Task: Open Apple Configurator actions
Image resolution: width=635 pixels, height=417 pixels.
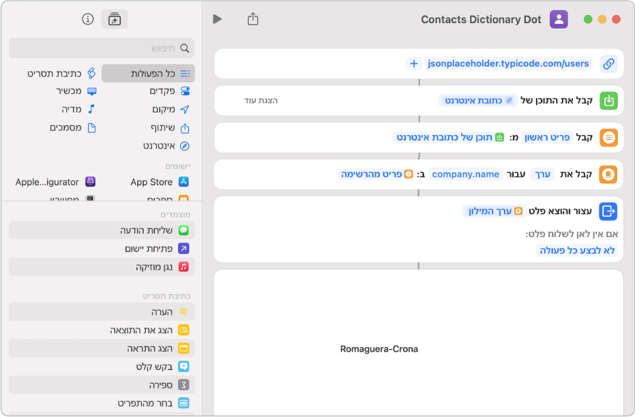Action: point(55,182)
